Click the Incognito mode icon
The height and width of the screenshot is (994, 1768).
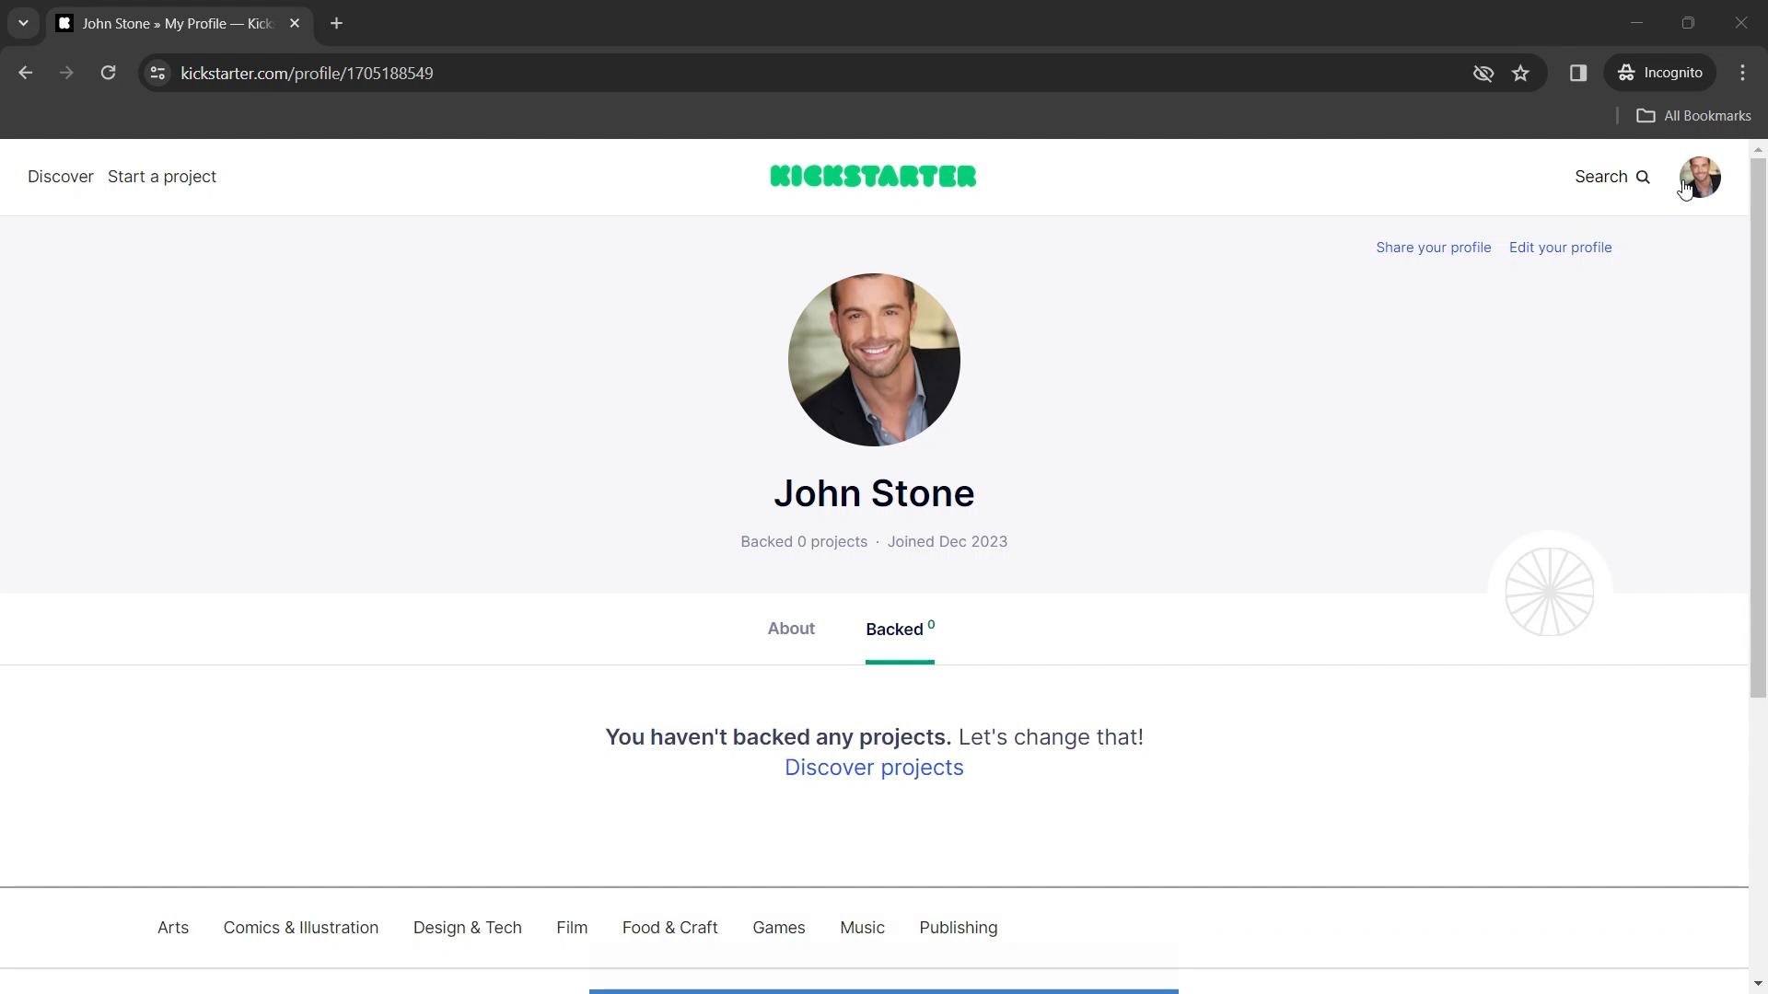(x=1626, y=73)
